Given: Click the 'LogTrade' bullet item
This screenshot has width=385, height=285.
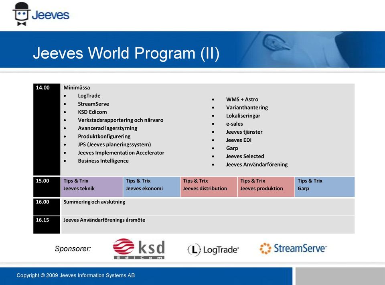Looking at the screenshot, I should 89,96.
